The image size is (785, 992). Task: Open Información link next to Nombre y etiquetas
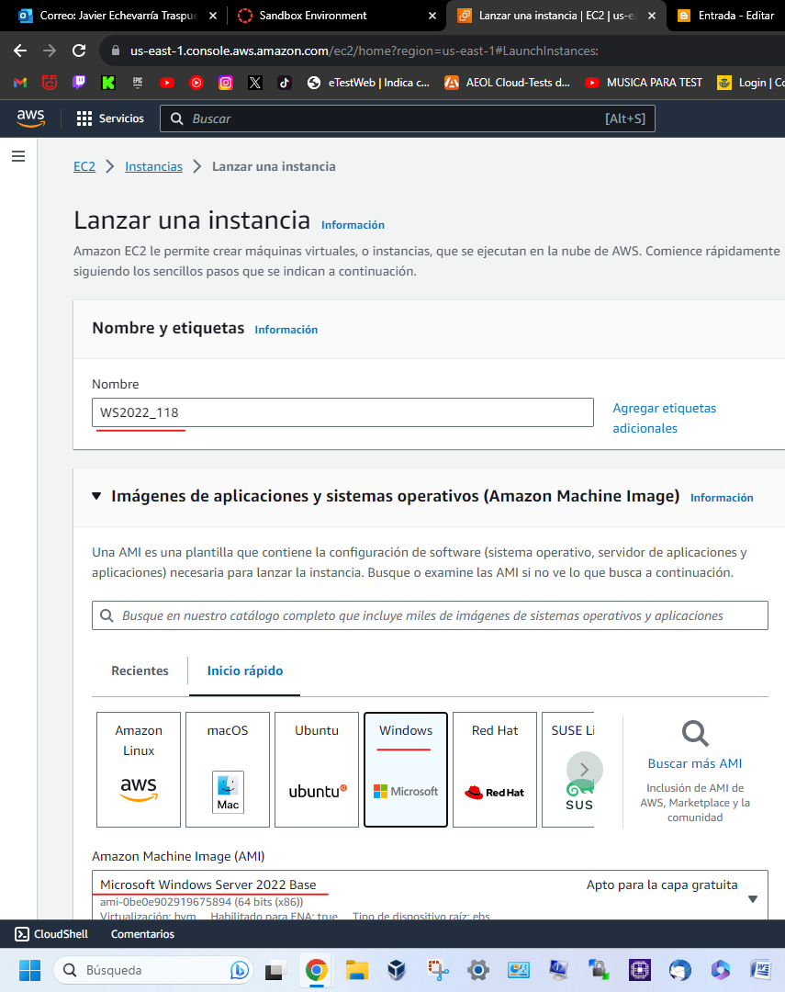tap(286, 330)
